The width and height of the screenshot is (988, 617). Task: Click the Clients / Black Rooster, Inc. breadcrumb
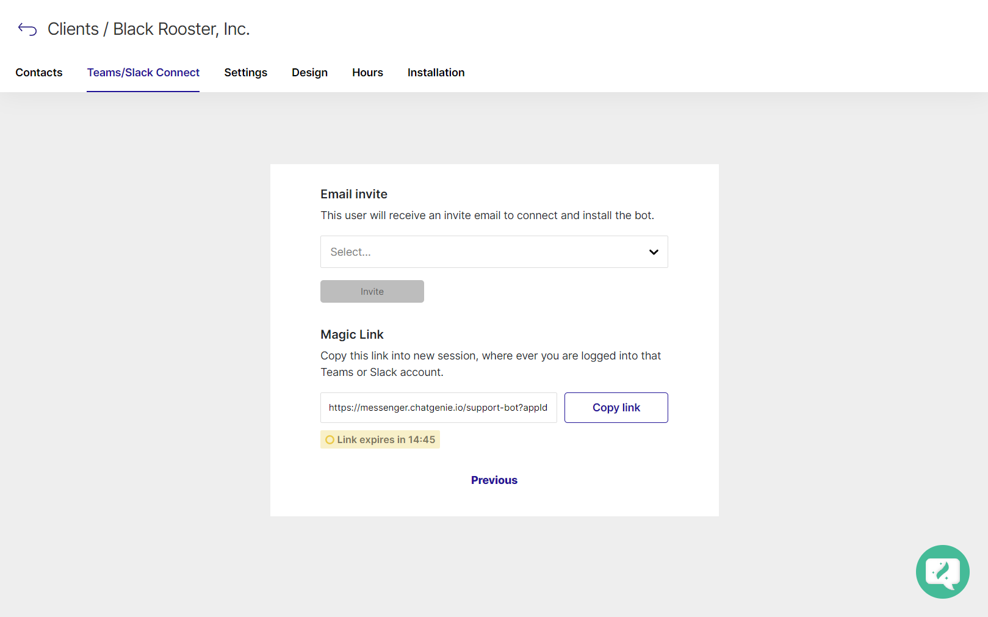[149, 29]
